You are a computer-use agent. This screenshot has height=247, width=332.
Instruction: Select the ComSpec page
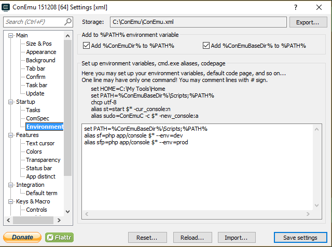37,118
